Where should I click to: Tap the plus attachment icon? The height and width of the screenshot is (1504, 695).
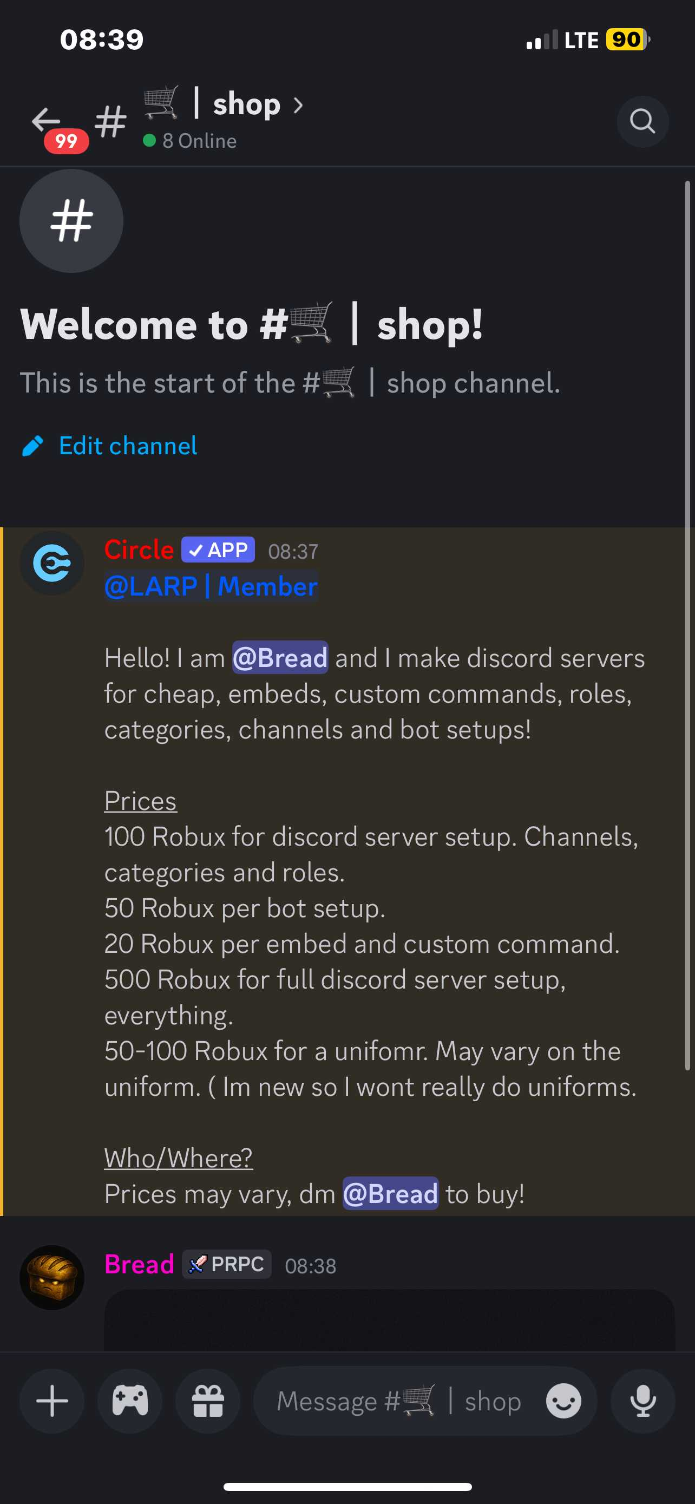52,1401
